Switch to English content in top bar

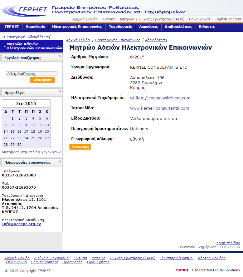click(x=228, y=19)
